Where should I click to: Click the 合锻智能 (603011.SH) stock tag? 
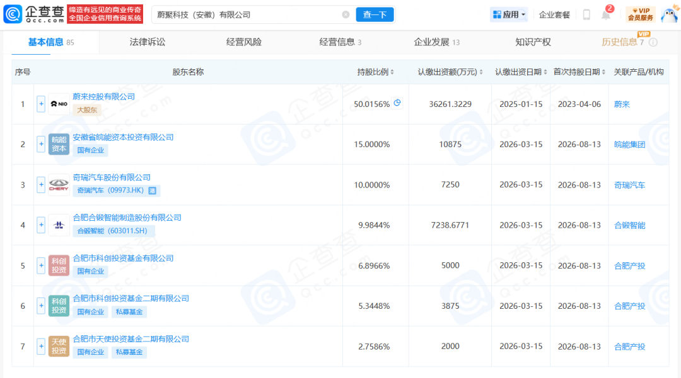[x=112, y=231]
